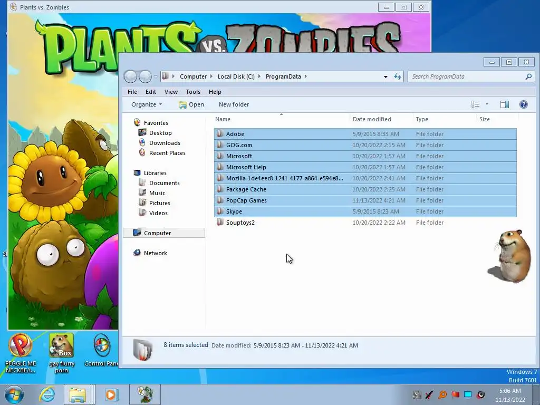The height and width of the screenshot is (405, 540).
Task: Click the Search ProgramData input field
Action: (x=466, y=77)
